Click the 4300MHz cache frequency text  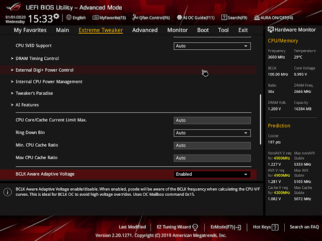pyautogui.click(x=282, y=193)
